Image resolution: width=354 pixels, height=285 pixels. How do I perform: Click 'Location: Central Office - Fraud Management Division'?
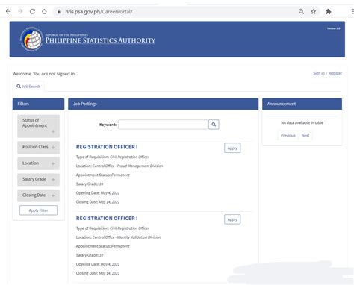(119, 166)
